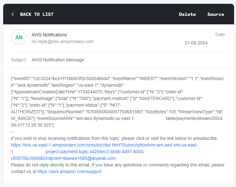The width and height of the screenshot is (236, 187).
Task: Click the no-reply@sns.amazonaws.com address
Action: (62, 41)
